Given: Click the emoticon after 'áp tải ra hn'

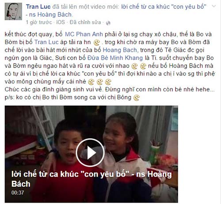Looking at the screenshot, I should coord(97,43).
